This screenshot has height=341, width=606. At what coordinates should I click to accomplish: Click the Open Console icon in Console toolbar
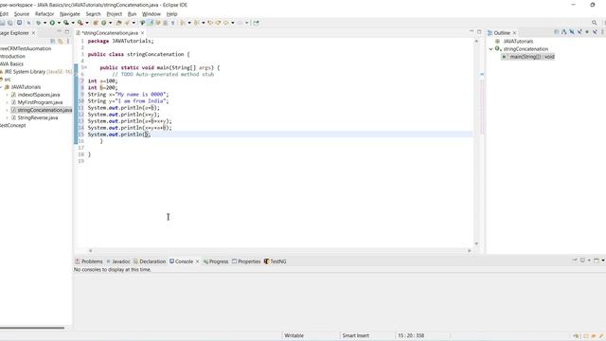pos(597,260)
